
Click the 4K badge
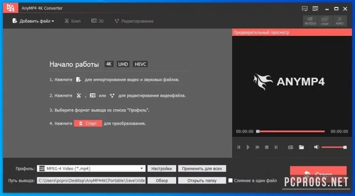click(x=109, y=64)
